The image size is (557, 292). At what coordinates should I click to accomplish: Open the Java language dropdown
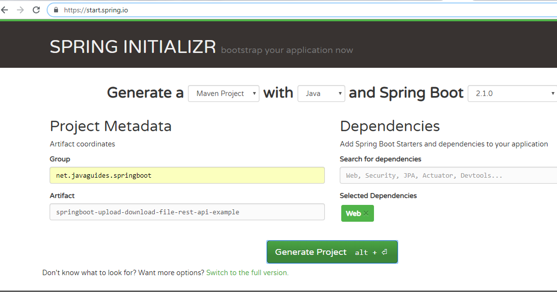[321, 93]
